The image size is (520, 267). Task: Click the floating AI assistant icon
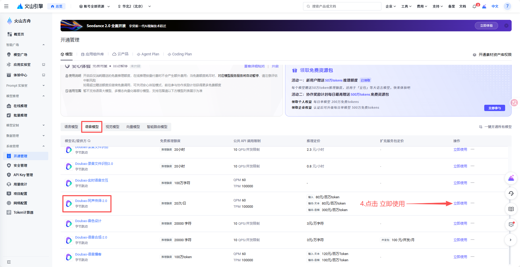click(x=511, y=178)
